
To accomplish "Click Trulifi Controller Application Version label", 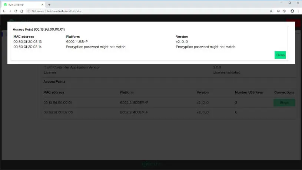I will tap(72, 67).
